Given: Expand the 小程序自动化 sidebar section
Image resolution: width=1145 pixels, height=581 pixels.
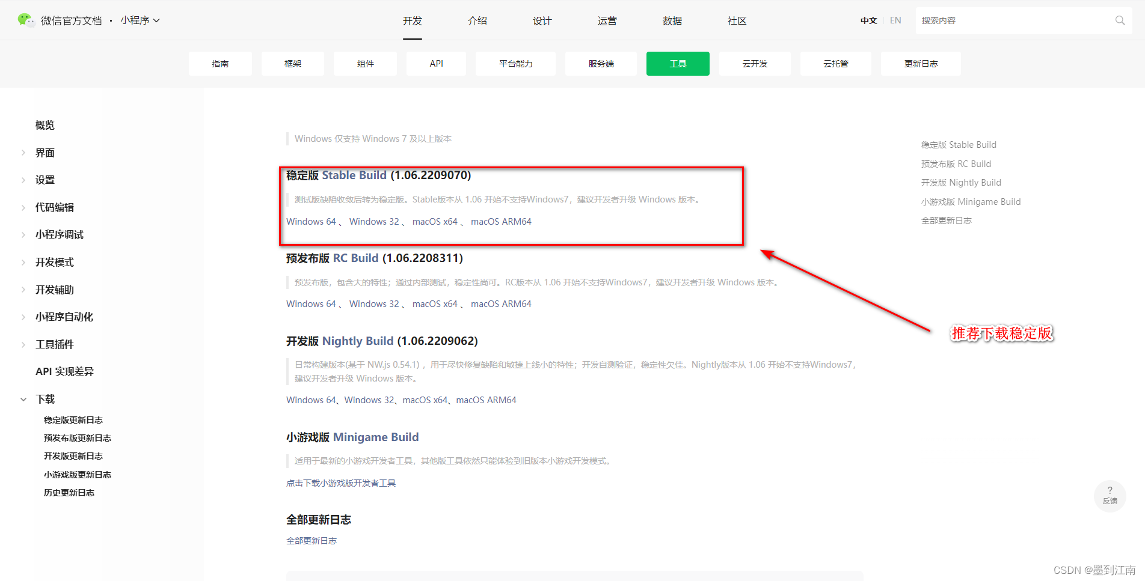Looking at the screenshot, I should click(x=23, y=317).
